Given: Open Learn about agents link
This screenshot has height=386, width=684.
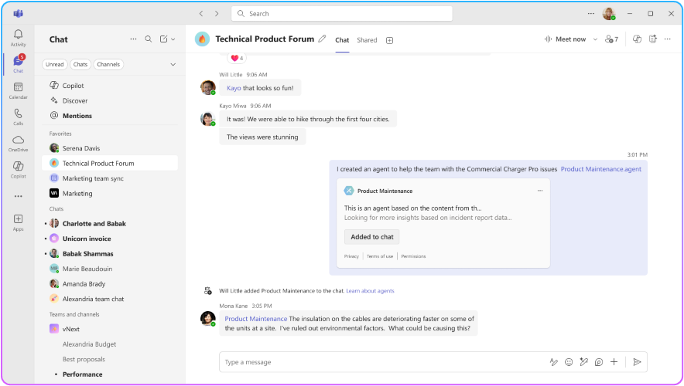Looking at the screenshot, I should (370, 291).
